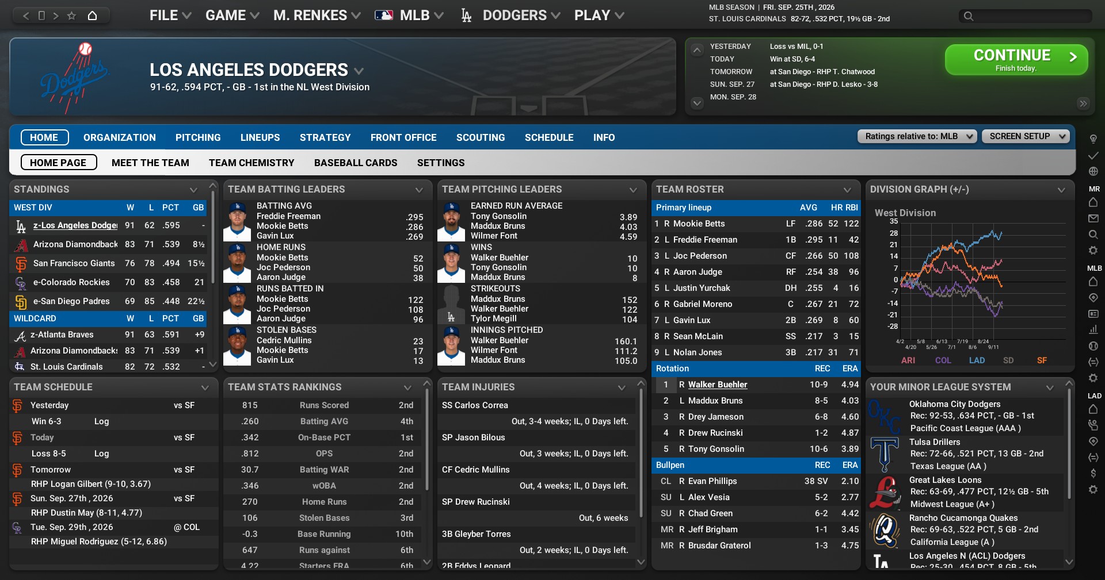This screenshot has width=1105, height=580.
Task: Toggle the ARI line in division graph
Action: click(908, 360)
